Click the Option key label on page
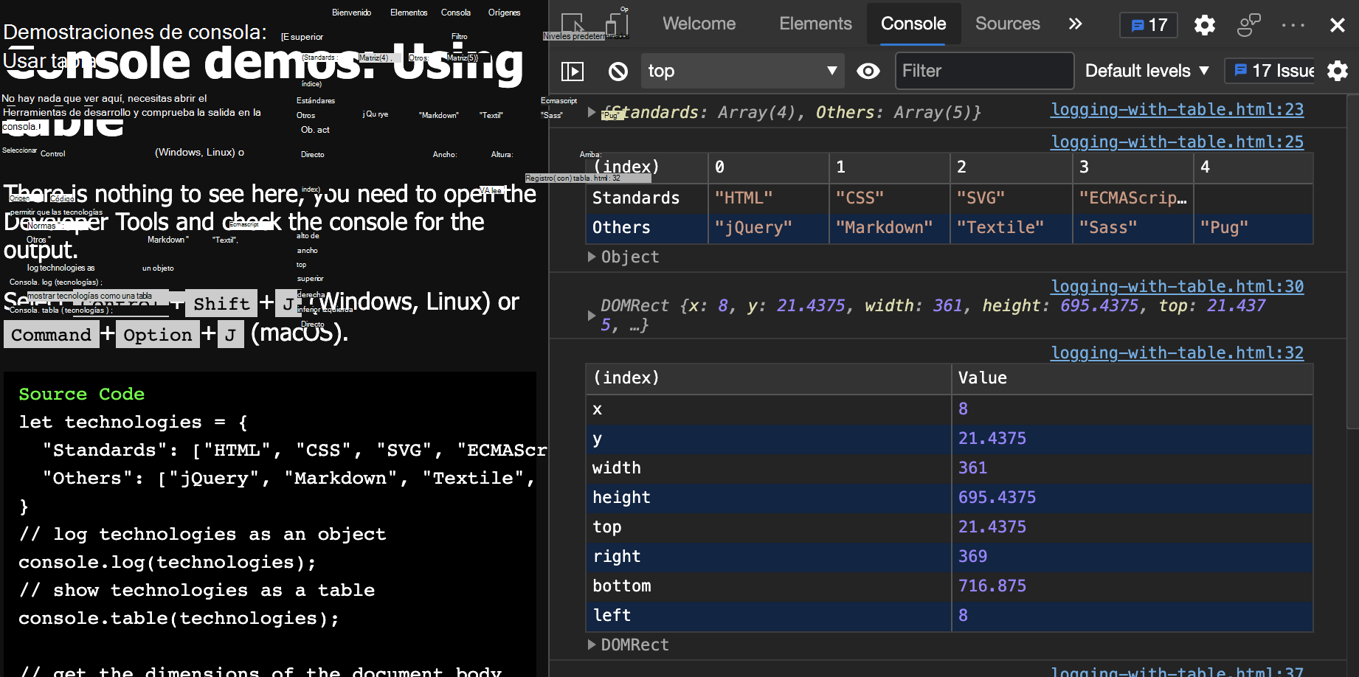Viewport: 1359px width, 677px height. tap(157, 335)
